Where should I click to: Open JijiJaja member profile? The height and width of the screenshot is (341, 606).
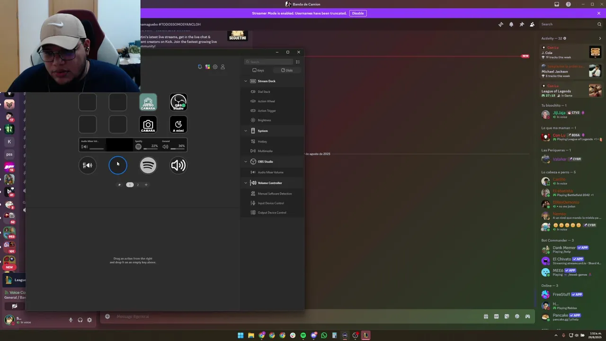[x=571, y=114]
